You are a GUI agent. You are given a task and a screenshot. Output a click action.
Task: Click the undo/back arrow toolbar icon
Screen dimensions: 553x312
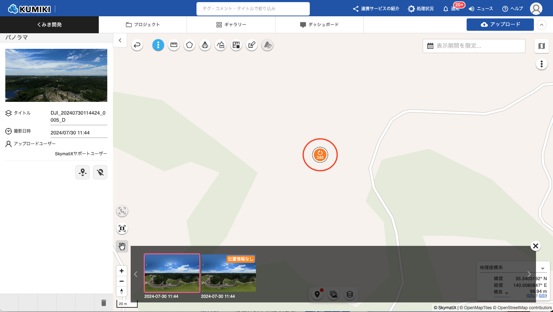tap(137, 45)
